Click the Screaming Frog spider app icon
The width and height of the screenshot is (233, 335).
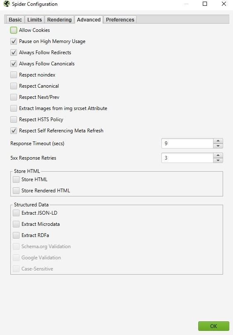pos(7,4)
